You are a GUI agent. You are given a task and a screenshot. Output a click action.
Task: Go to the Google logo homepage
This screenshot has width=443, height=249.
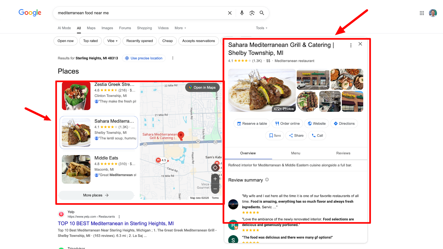30,13
